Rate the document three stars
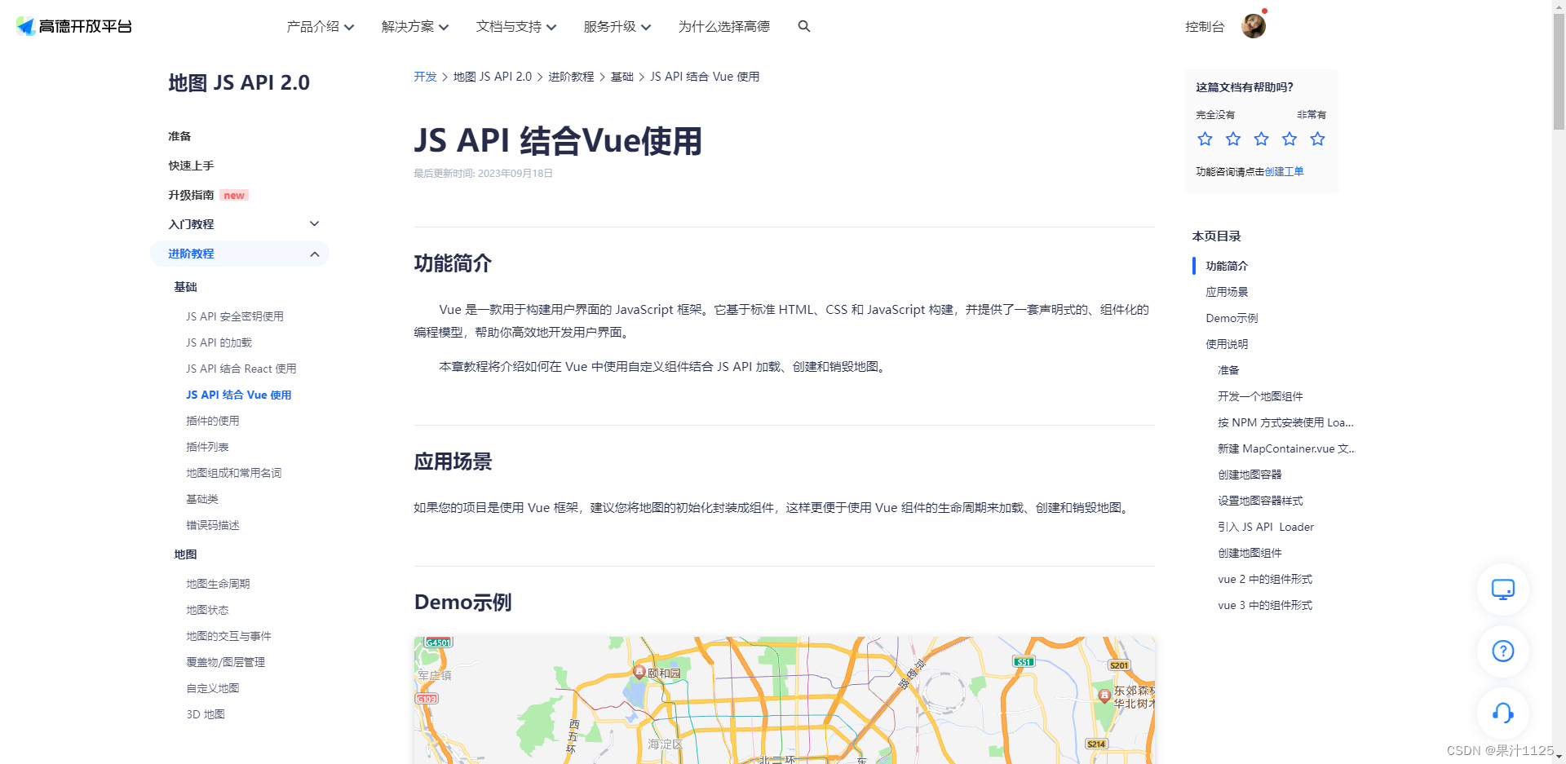Viewport: 1566px width, 764px height. (1261, 139)
